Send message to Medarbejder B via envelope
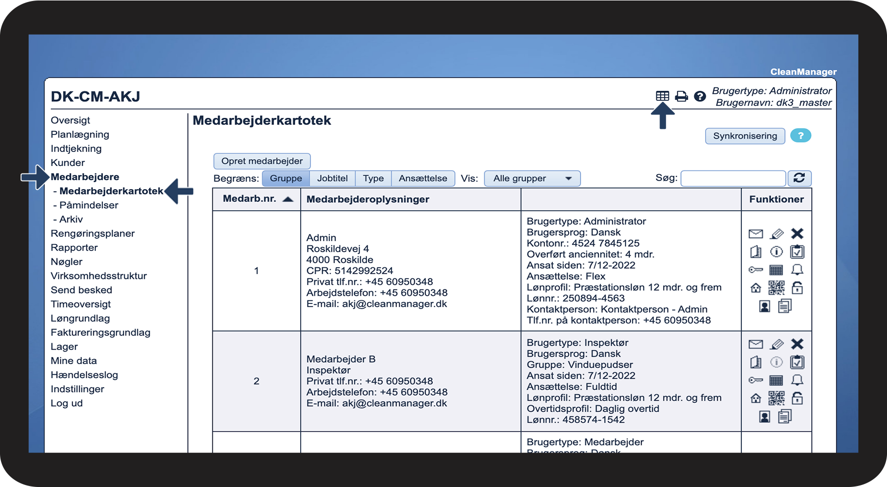The image size is (887, 487). [755, 344]
